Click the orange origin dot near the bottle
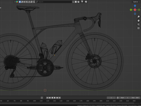The width and height of the screenshot is (141, 106). 54,55
